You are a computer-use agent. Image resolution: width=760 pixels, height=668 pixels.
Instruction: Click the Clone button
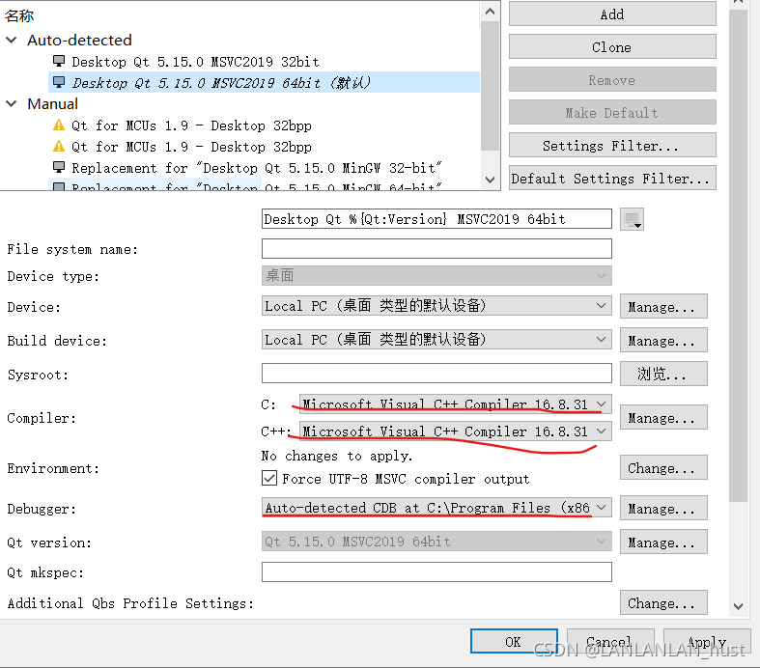[612, 47]
